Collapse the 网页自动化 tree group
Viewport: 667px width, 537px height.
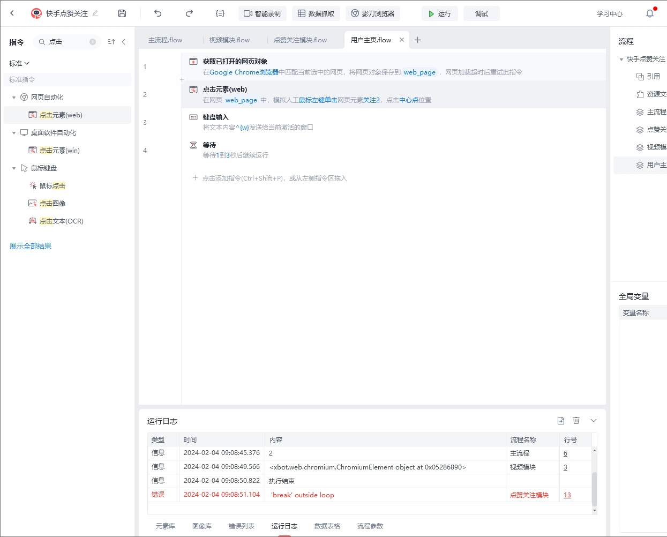click(14, 98)
